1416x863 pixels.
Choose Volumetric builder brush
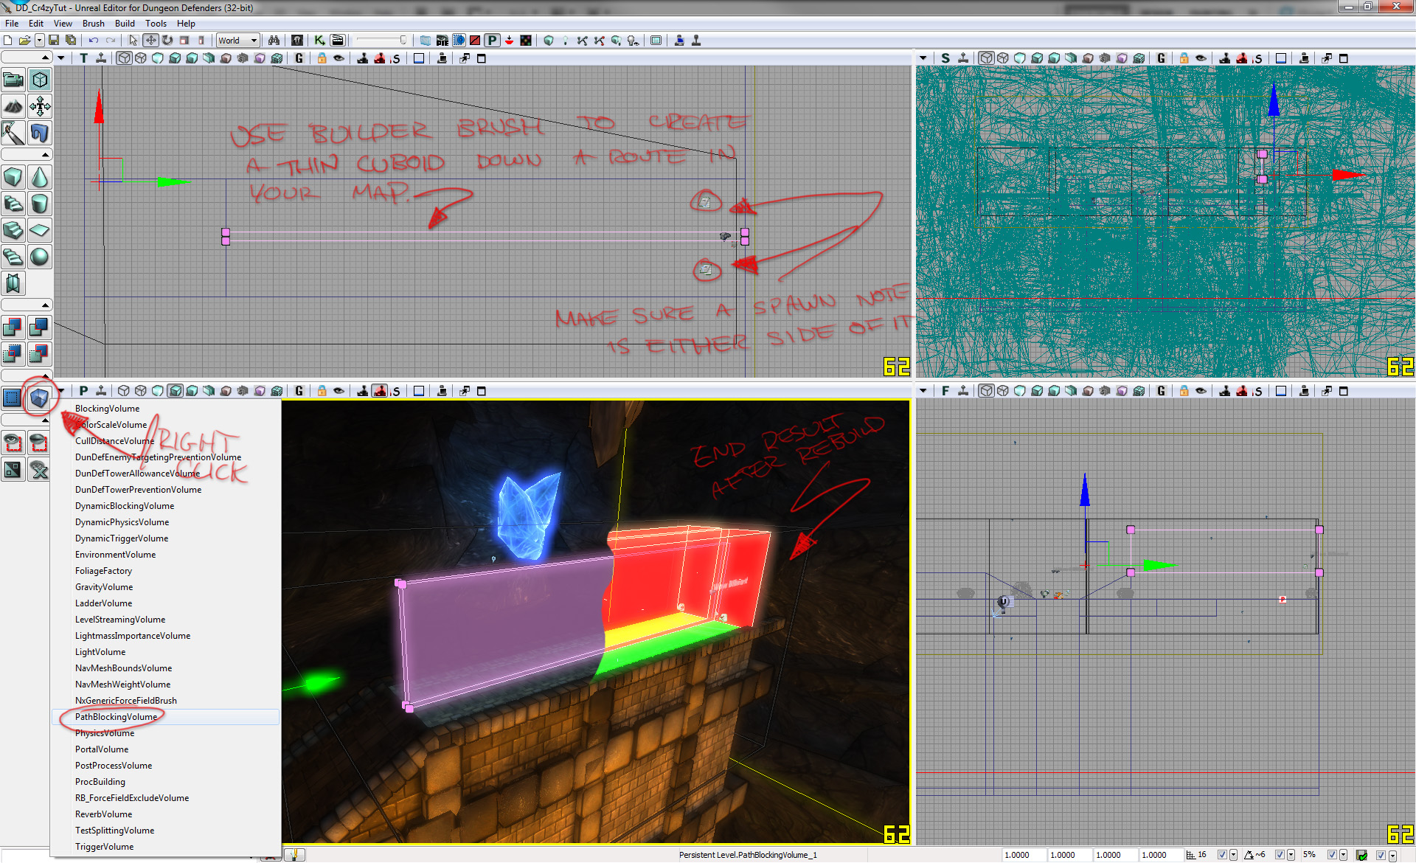[13, 283]
